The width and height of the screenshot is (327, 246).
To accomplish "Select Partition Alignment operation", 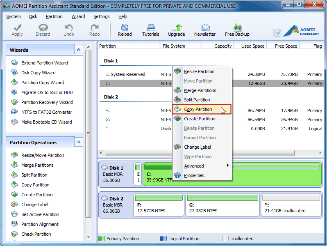I will tap(40, 224).
